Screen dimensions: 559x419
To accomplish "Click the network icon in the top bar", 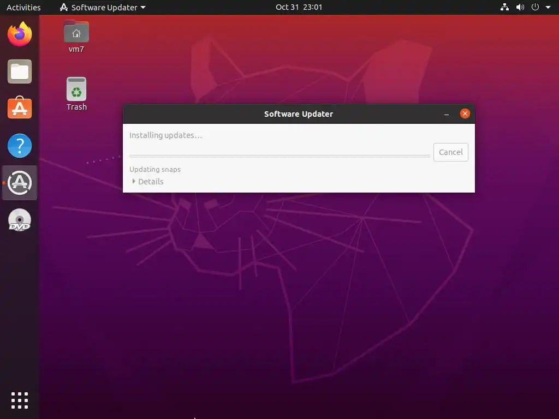I will 504,7.
